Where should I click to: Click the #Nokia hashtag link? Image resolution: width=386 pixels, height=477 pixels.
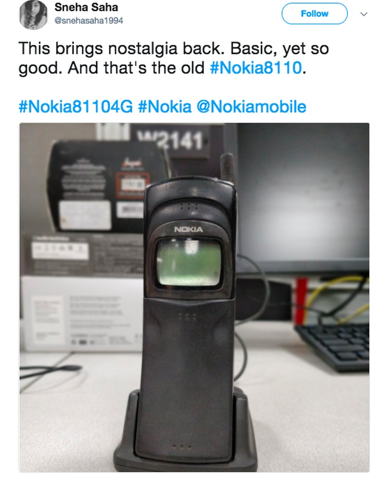[x=165, y=107]
